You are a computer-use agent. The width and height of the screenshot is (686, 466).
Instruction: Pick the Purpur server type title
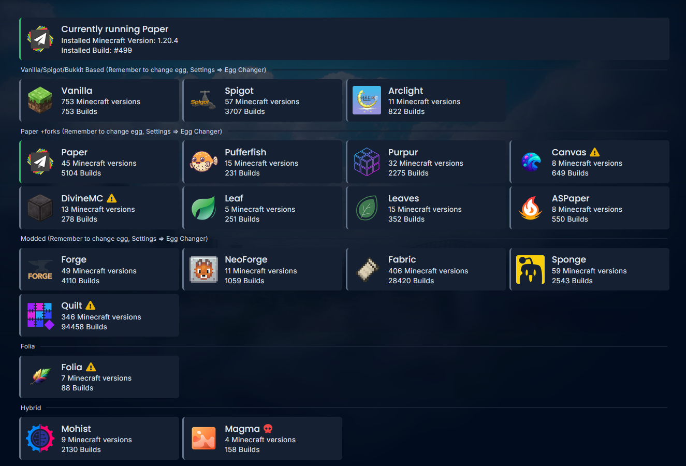click(403, 152)
